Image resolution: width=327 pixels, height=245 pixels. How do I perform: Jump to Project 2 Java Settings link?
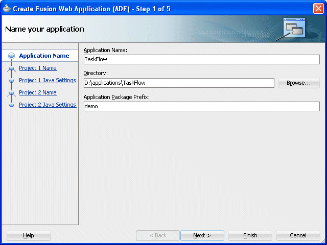click(48, 105)
